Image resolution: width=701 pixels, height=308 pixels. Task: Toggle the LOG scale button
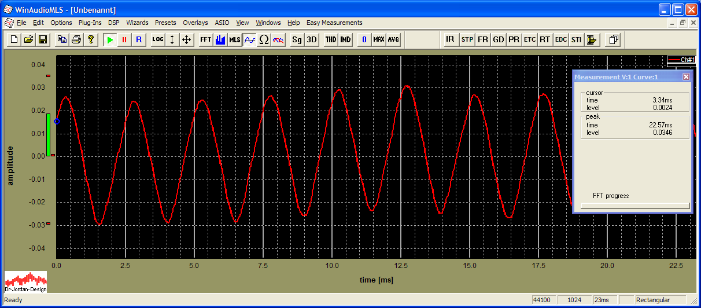[158, 40]
